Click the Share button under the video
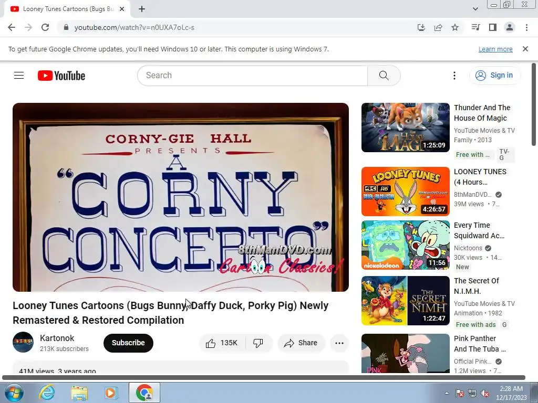The height and width of the screenshot is (403, 538). click(301, 343)
